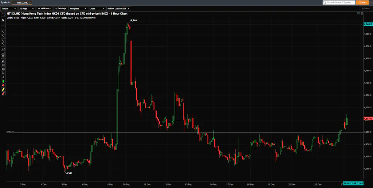Place a red down arrow marker
The image size is (373, 188).
[3, 85]
